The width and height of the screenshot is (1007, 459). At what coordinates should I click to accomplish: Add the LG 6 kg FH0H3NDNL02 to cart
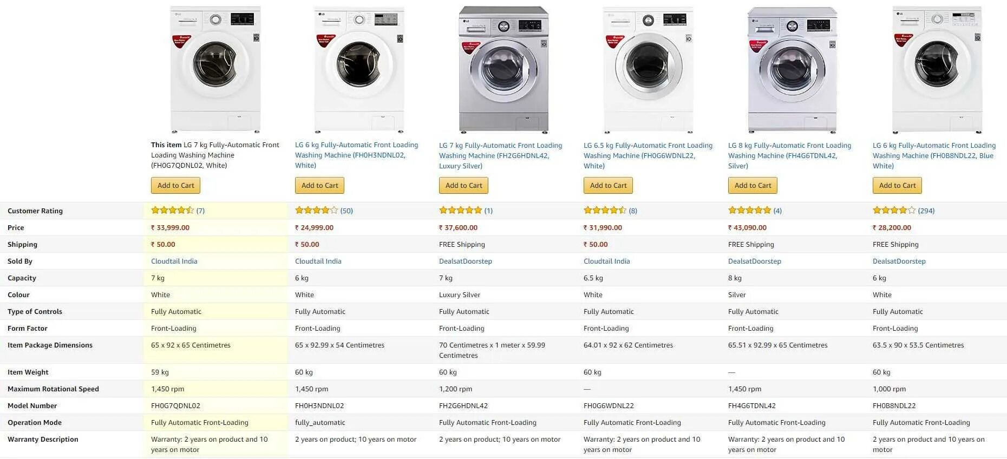click(x=319, y=186)
